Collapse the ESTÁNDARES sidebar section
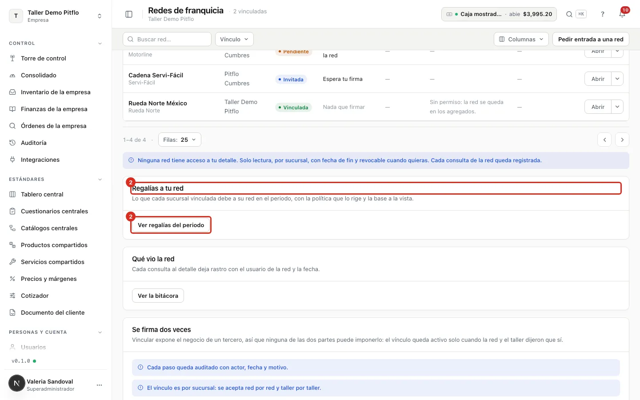Screen dimensions: 640x400 point(100,180)
